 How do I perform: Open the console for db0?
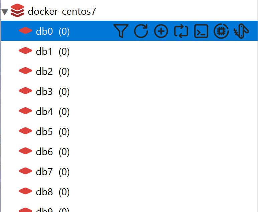(201, 31)
